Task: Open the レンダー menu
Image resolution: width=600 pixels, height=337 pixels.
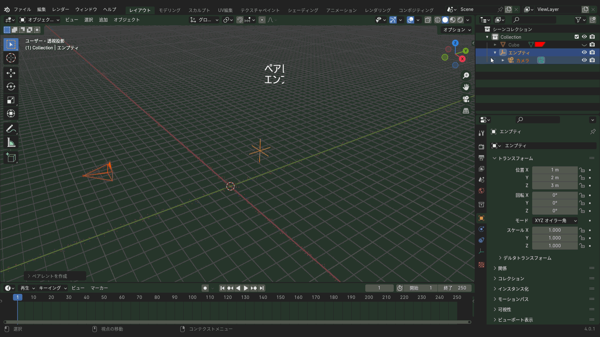Action: pos(61,9)
